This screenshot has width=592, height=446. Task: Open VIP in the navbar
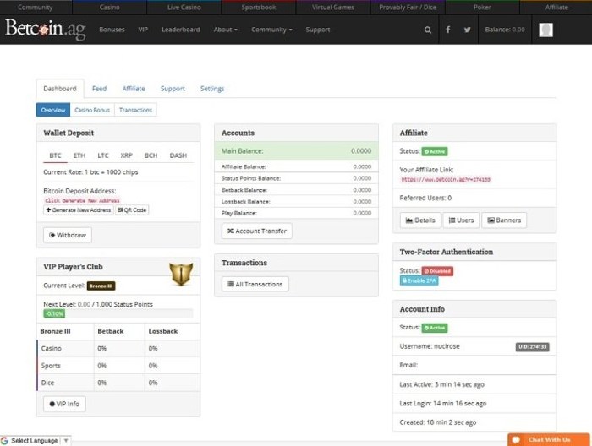(x=143, y=30)
